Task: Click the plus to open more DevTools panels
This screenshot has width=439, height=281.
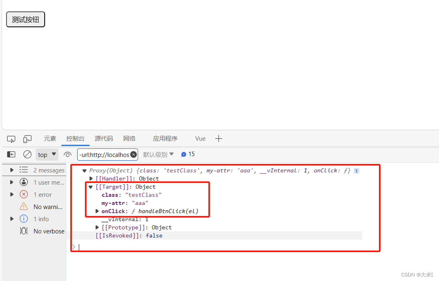Action: click(218, 139)
